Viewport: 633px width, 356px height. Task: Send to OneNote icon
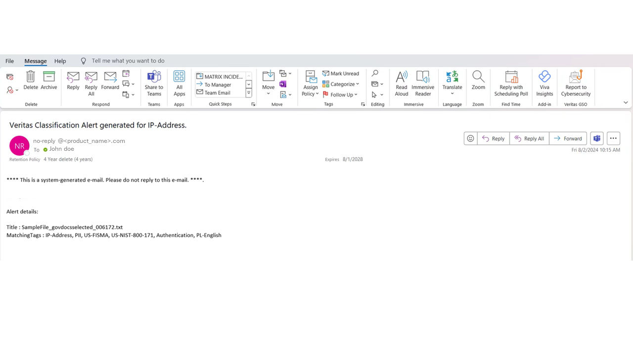tap(283, 84)
